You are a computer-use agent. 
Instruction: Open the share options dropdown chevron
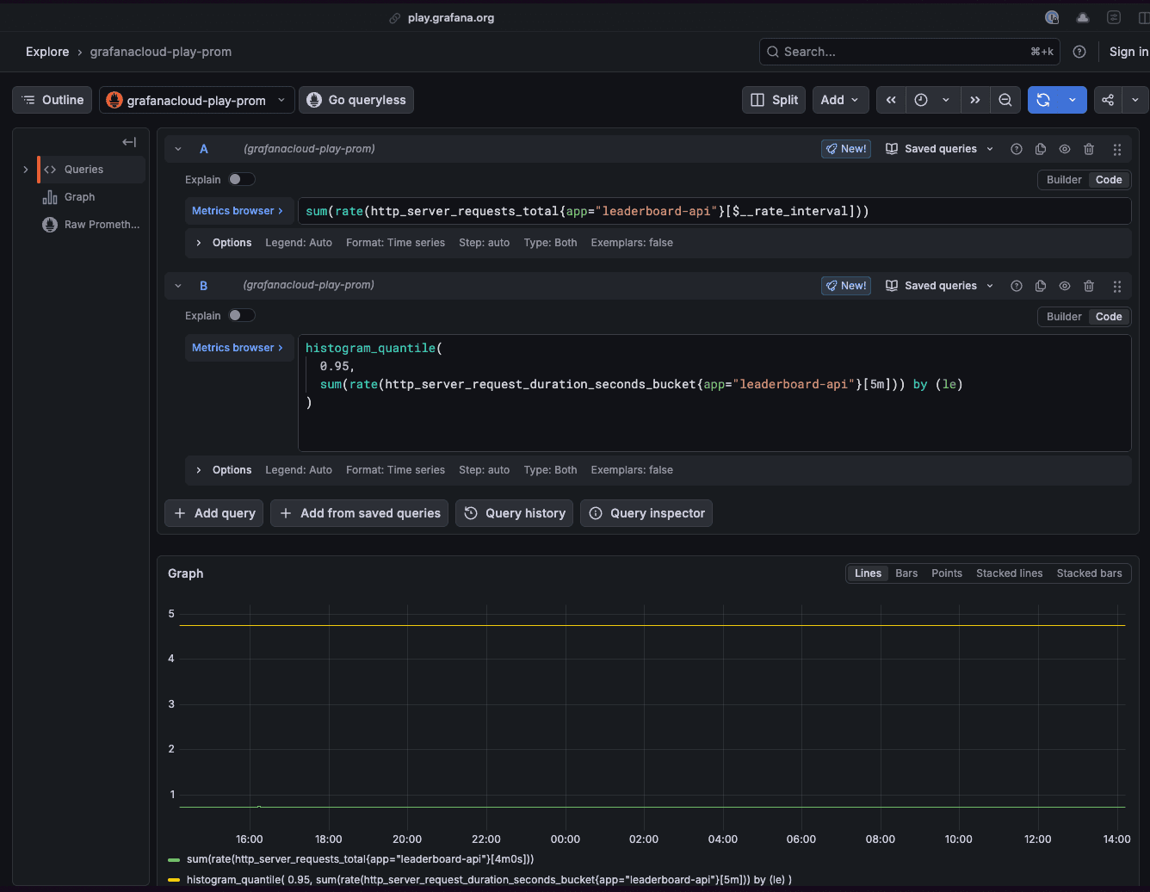click(x=1135, y=100)
